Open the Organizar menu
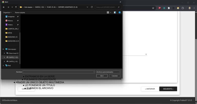The height and width of the screenshot is (104, 197). pos(7,12)
